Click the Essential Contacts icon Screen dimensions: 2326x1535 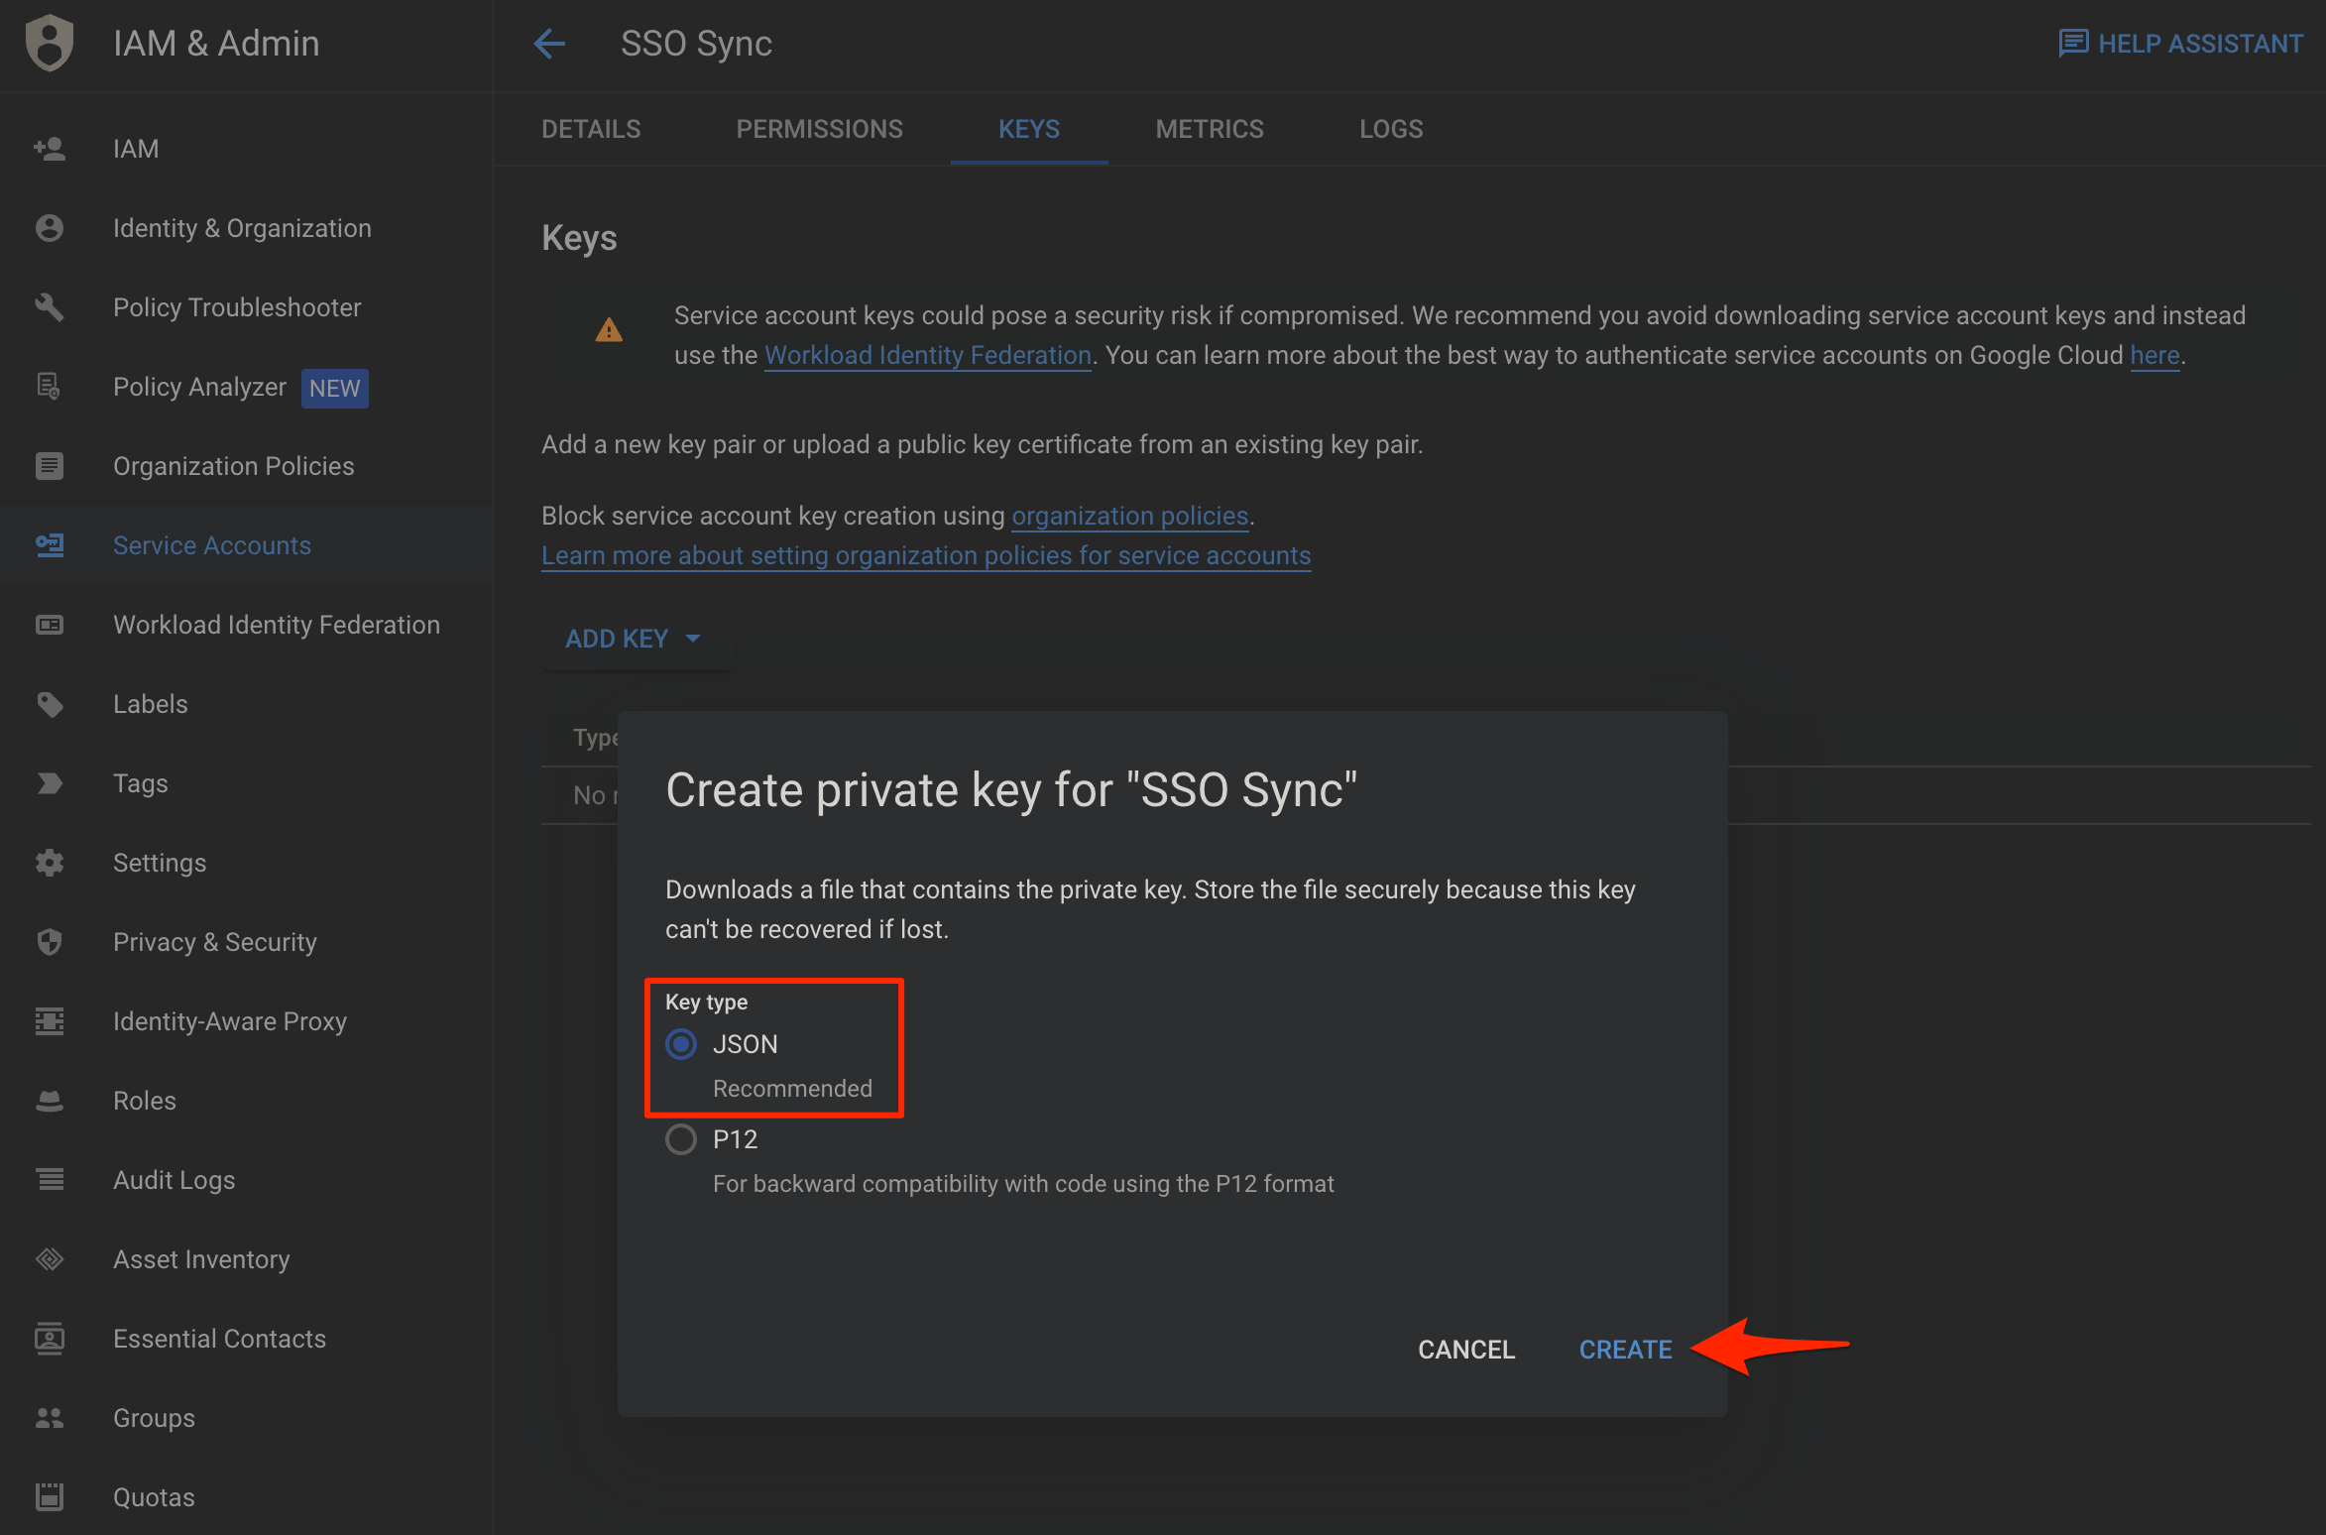pos(50,1339)
